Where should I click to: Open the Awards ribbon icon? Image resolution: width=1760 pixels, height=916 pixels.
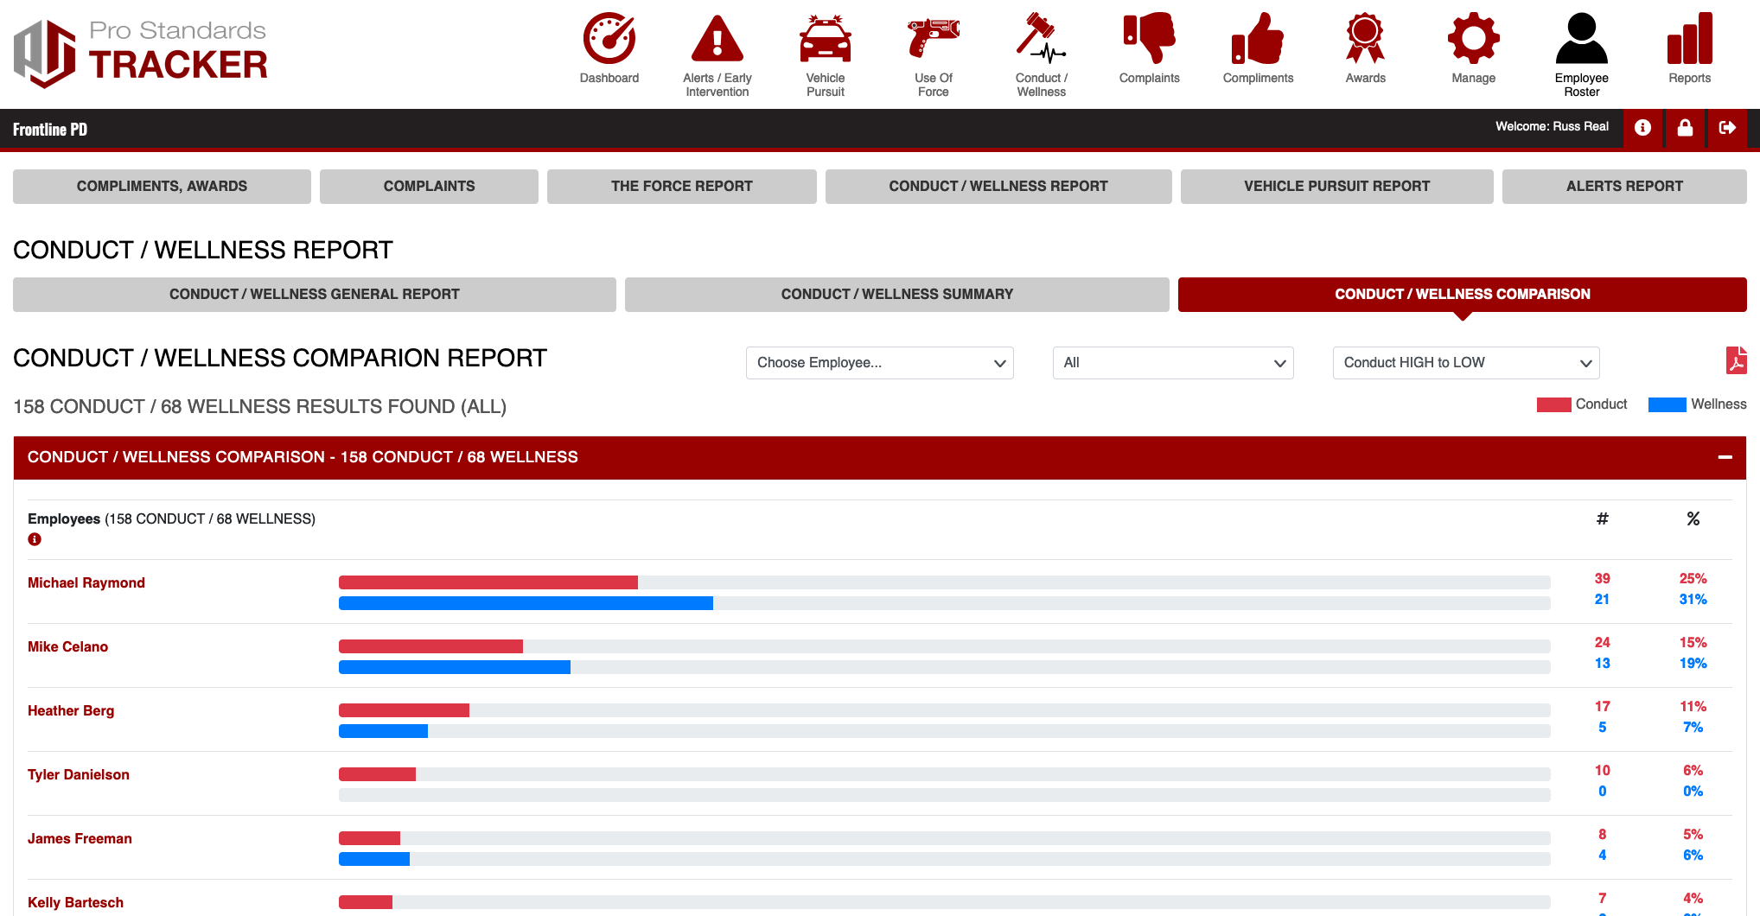[1365, 39]
